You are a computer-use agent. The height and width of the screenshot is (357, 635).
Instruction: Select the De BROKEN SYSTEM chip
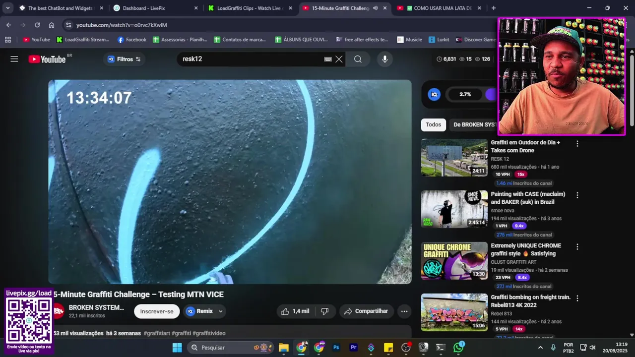(474, 125)
